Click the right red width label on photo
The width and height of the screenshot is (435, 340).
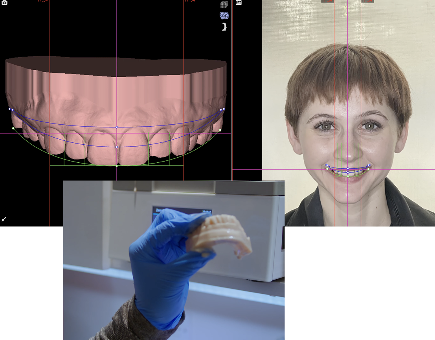tap(367, 1)
